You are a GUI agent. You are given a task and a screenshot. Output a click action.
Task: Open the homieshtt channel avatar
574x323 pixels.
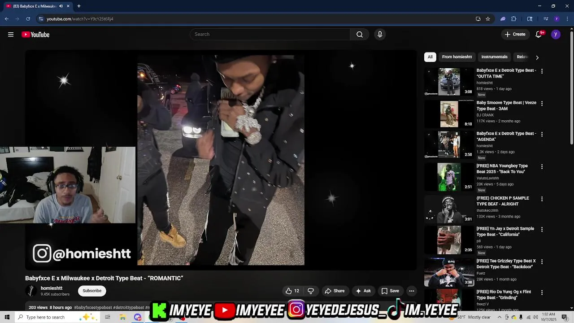[x=31, y=291]
